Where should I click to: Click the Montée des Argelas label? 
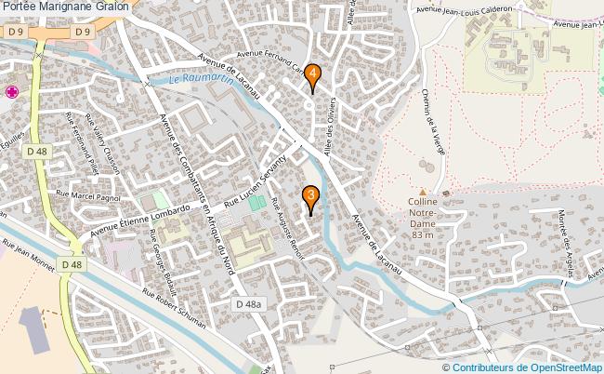tap(566, 244)
